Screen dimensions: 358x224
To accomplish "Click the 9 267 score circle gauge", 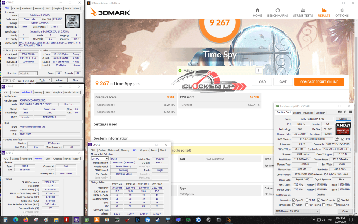I will [220, 22].
